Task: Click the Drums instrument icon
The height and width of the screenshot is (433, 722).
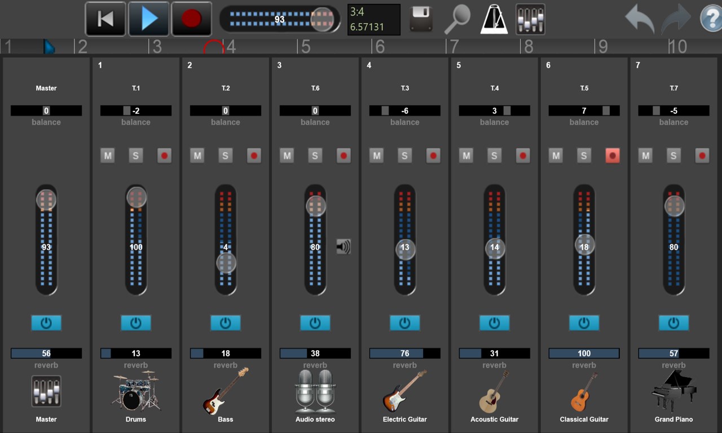Action: tap(135, 392)
